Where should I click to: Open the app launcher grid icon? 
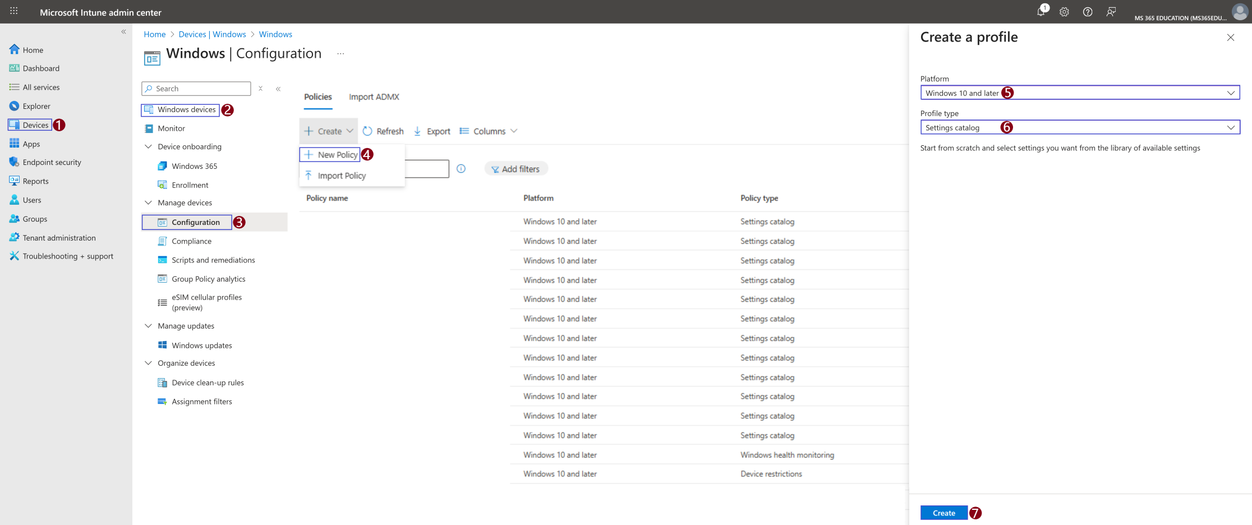point(14,11)
